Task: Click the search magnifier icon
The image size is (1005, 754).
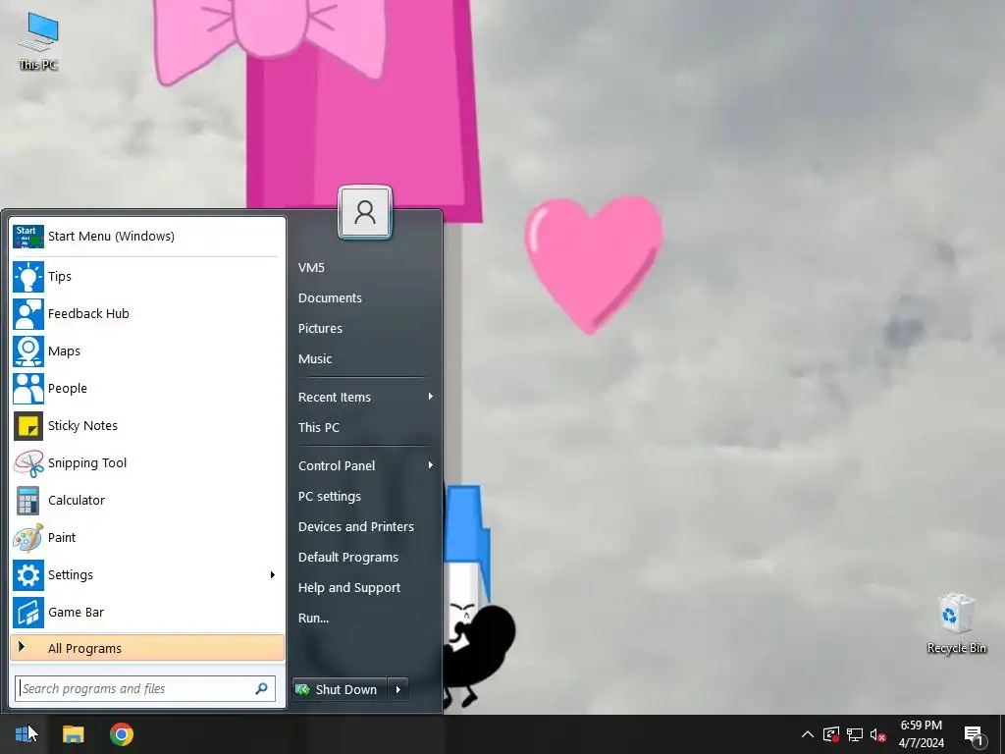Action: [x=261, y=688]
